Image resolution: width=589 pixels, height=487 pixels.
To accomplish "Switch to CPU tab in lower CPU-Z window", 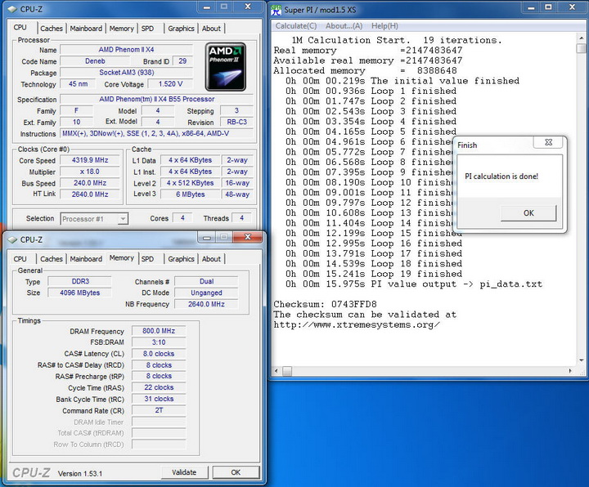I will click(x=20, y=259).
